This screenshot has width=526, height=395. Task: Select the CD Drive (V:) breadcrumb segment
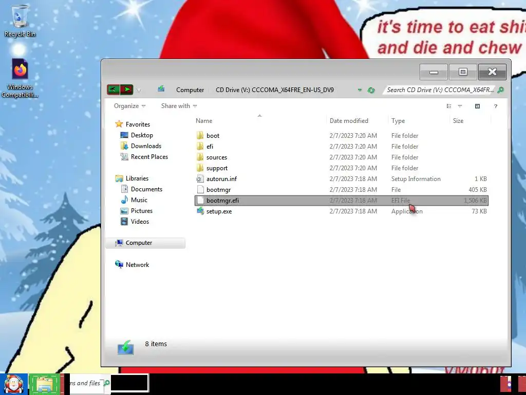tap(274, 90)
